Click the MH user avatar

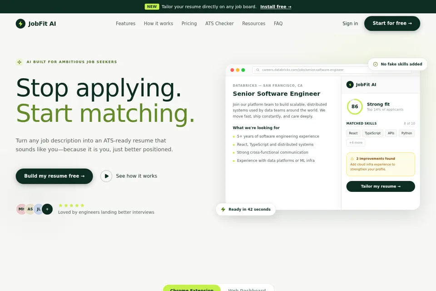coord(21,209)
